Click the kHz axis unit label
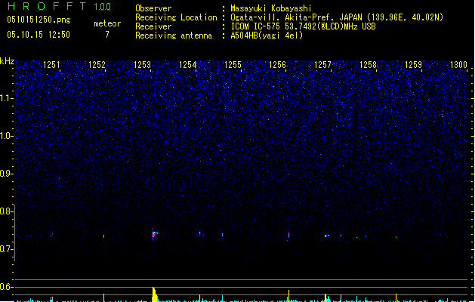 (x=7, y=61)
